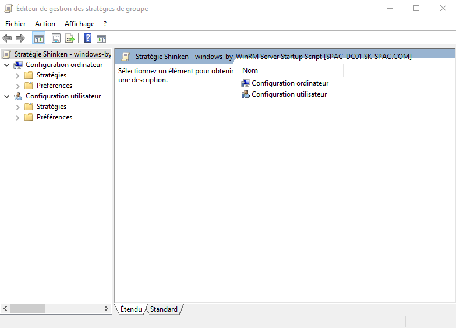Expand Préférences under Configuration utilisateur
The image size is (456, 328).
tap(18, 117)
